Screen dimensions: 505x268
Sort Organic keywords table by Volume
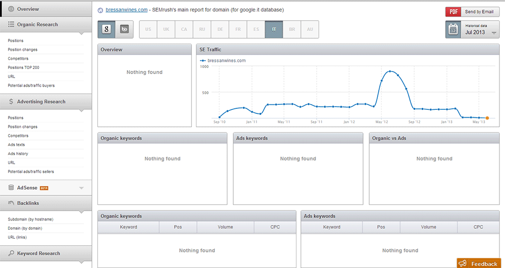pyautogui.click(x=225, y=227)
